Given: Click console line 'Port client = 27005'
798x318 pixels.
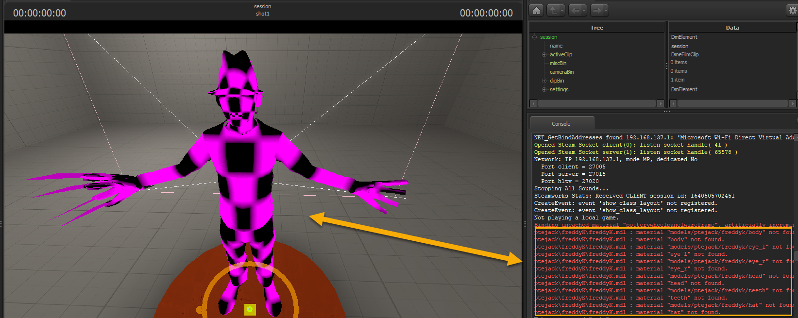Looking at the screenshot, I should (573, 167).
